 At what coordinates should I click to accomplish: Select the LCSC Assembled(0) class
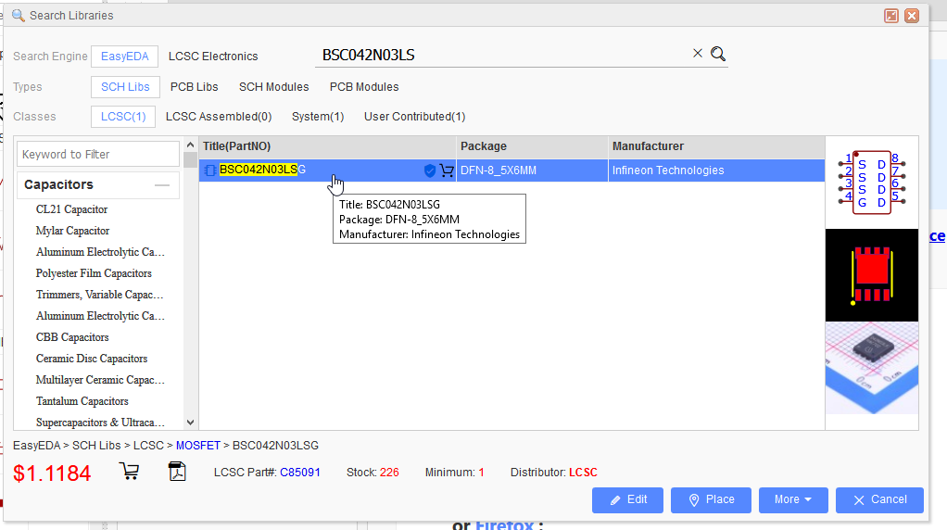(219, 117)
